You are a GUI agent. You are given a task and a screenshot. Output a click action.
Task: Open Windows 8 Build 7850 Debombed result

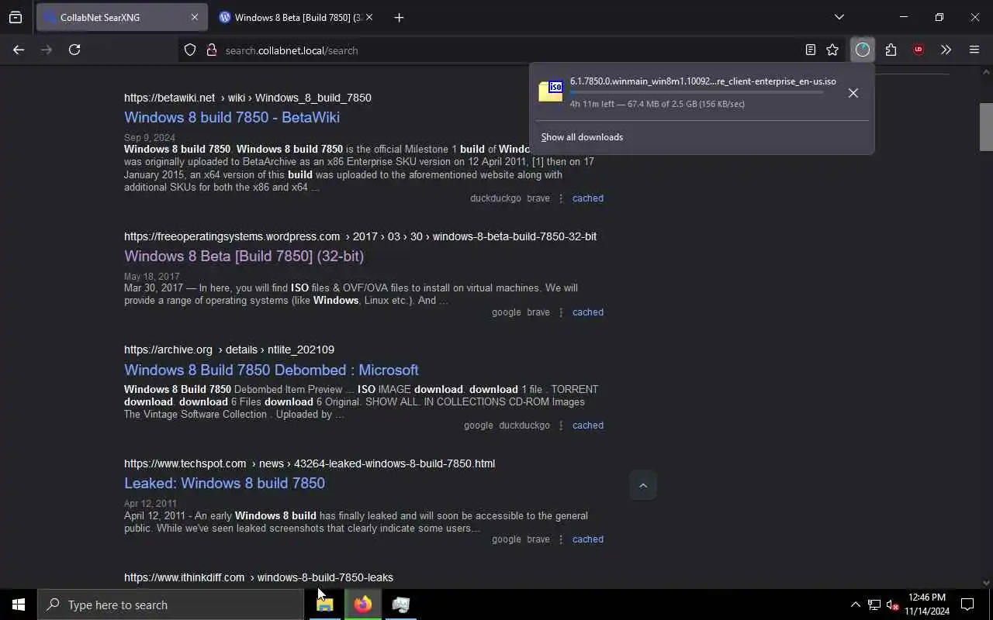(272, 370)
